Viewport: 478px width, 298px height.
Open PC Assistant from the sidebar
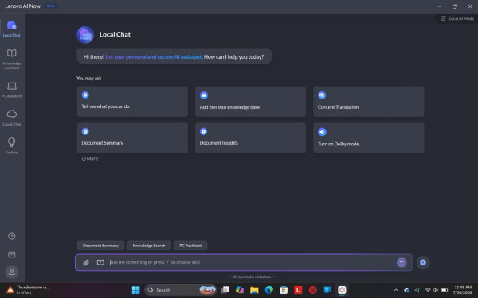coord(12,90)
